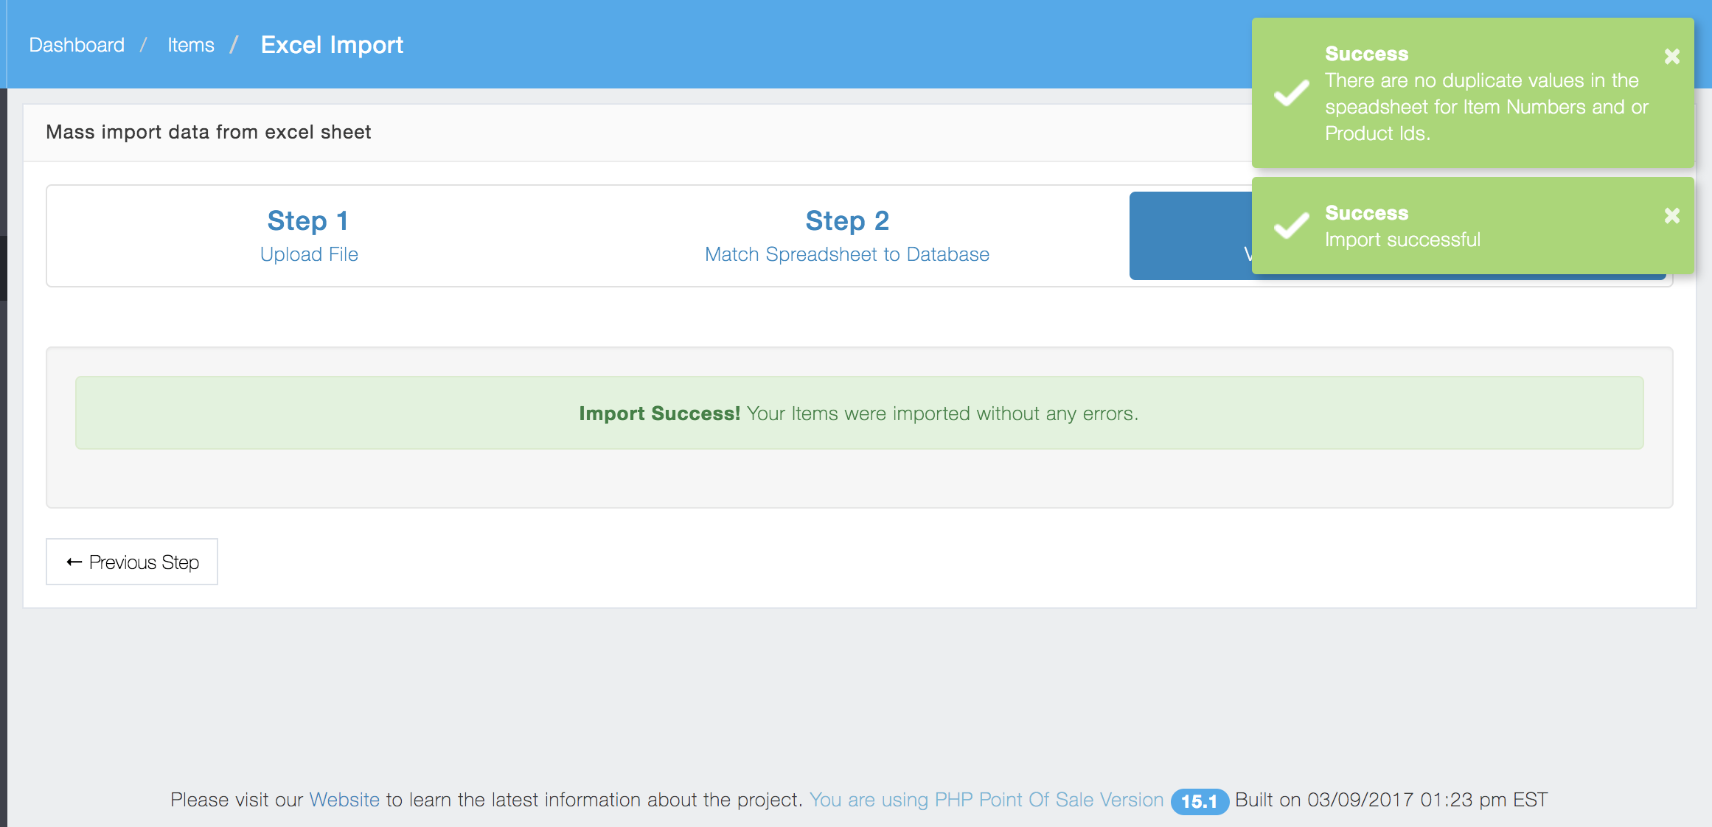This screenshot has width=1712, height=827.
Task: Click the Import Success green alert banner
Action: 859,413
